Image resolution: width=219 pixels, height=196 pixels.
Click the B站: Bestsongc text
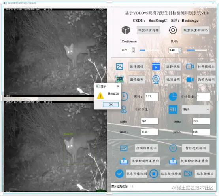click(185, 21)
